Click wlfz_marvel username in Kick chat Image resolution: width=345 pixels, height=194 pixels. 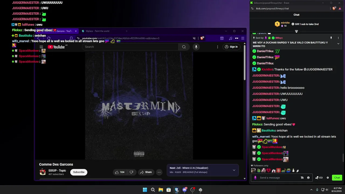(261, 137)
